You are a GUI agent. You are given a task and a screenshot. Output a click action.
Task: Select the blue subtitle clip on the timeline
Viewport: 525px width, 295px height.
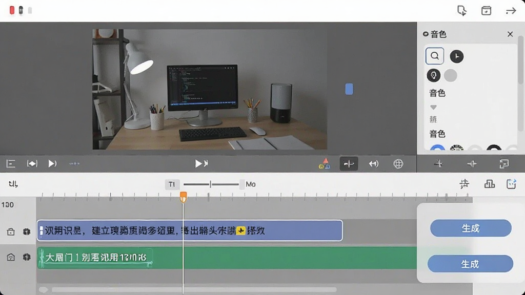coord(190,230)
